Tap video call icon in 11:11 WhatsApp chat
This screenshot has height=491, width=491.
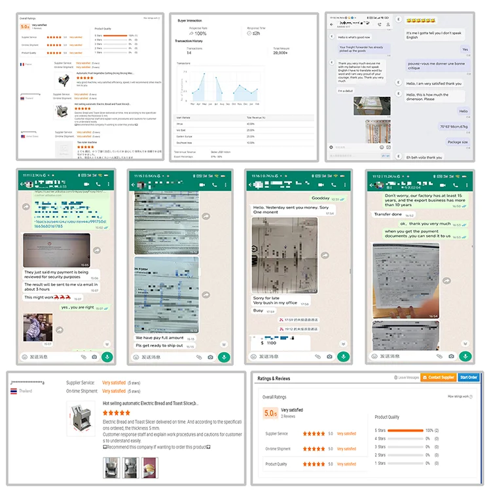[86, 184]
